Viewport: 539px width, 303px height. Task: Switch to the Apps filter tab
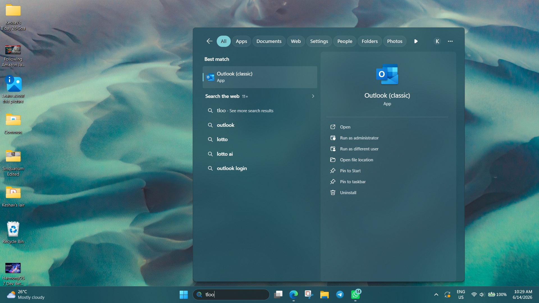pos(241,41)
